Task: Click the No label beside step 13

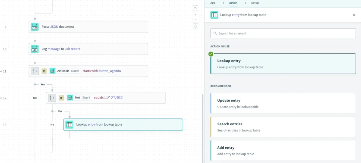Action: (52, 125)
